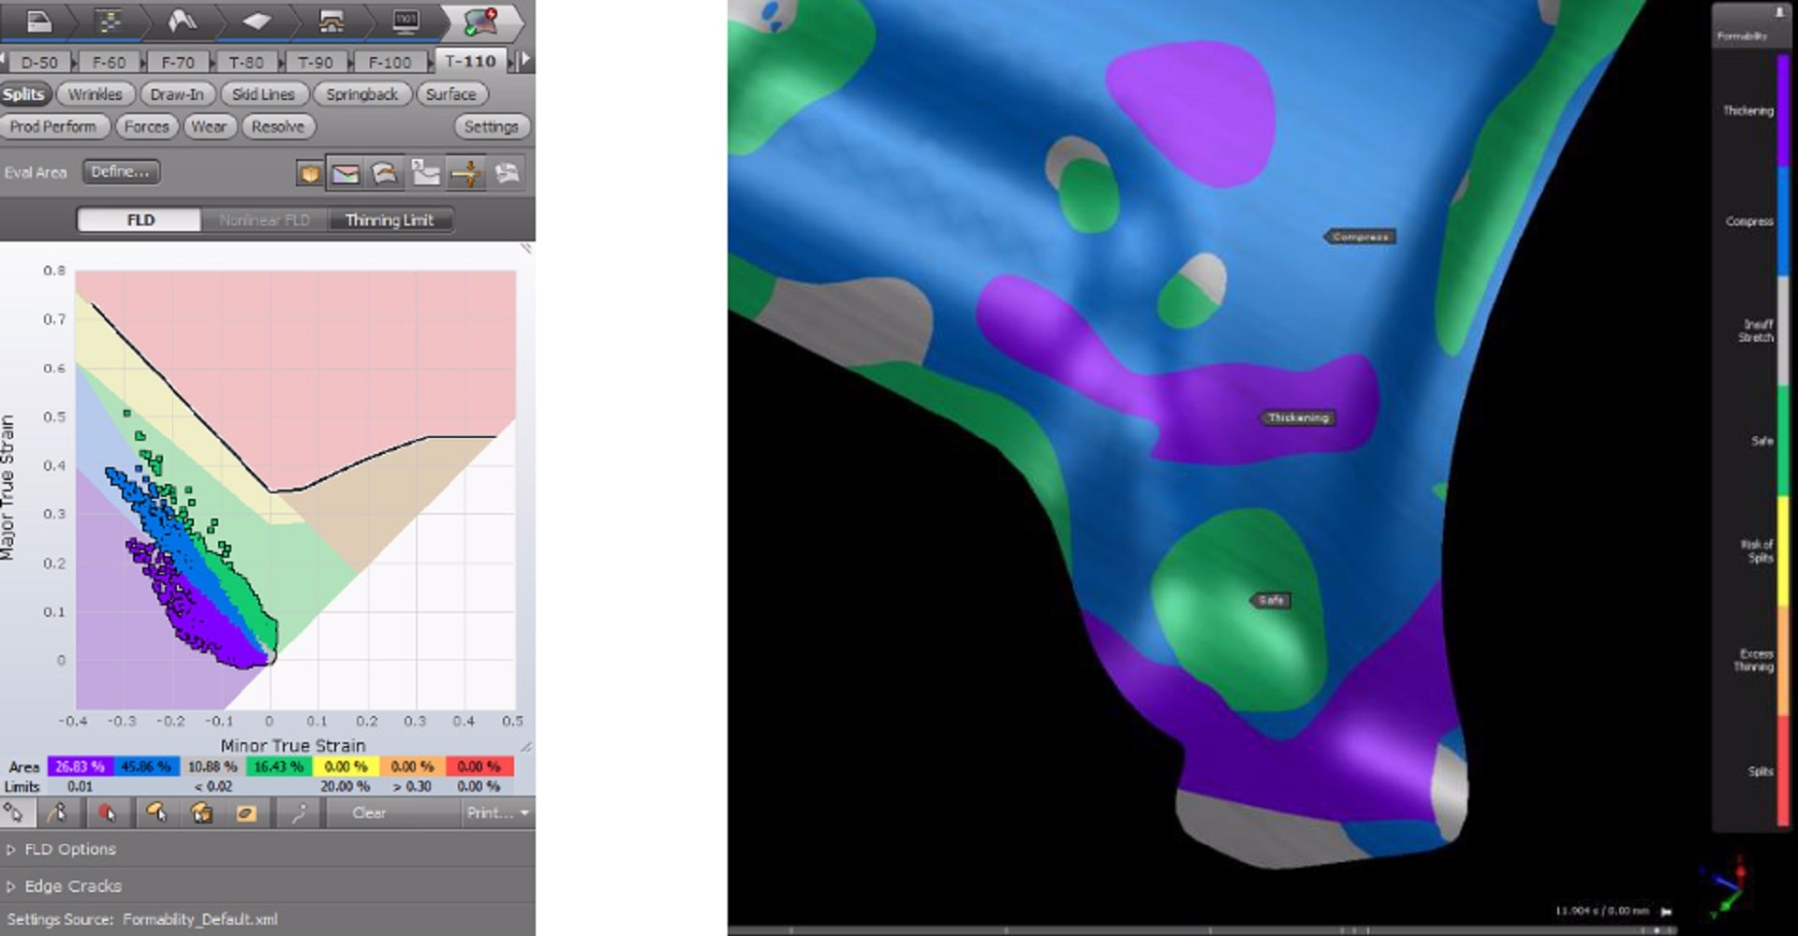Viewport: 1798px width, 936px height.
Task: Select the T-80 operation tab
Action: 246,62
